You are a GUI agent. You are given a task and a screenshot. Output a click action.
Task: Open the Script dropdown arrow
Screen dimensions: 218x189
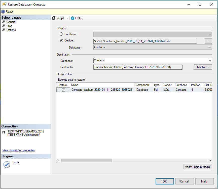pos(67,18)
